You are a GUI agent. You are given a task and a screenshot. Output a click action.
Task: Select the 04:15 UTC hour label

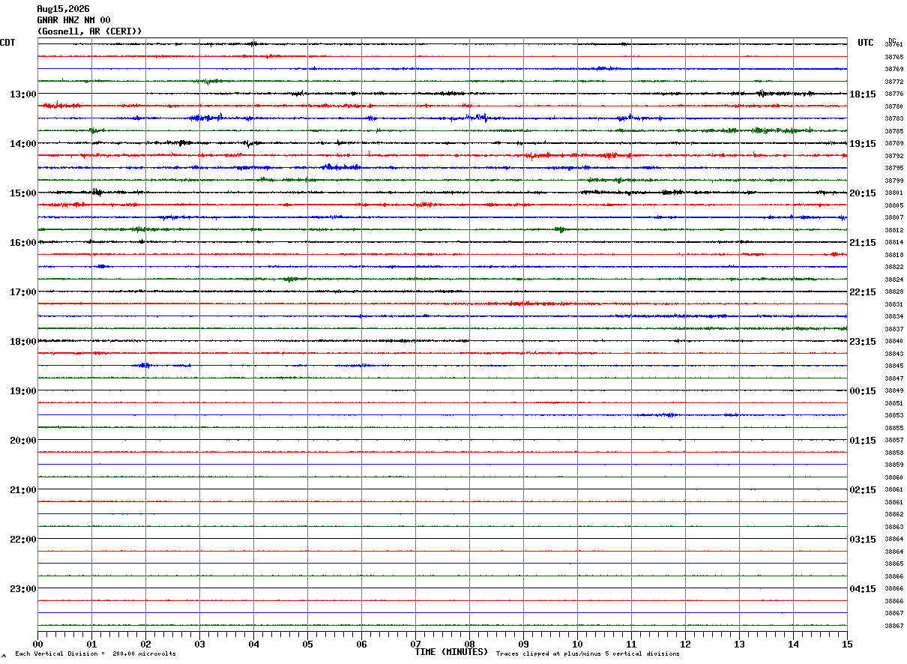pos(862,589)
